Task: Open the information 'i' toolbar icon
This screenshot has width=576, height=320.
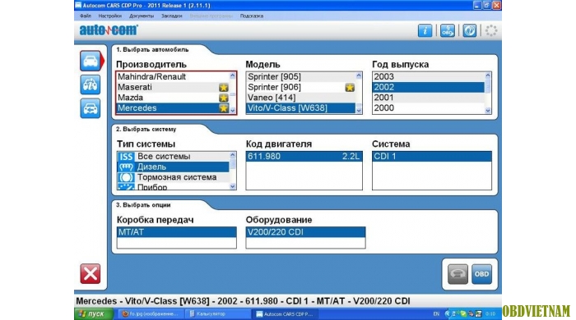Action: click(425, 30)
